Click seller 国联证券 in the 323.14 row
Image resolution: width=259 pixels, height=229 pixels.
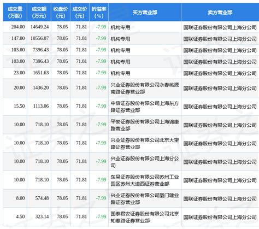click(x=220, y=217)
